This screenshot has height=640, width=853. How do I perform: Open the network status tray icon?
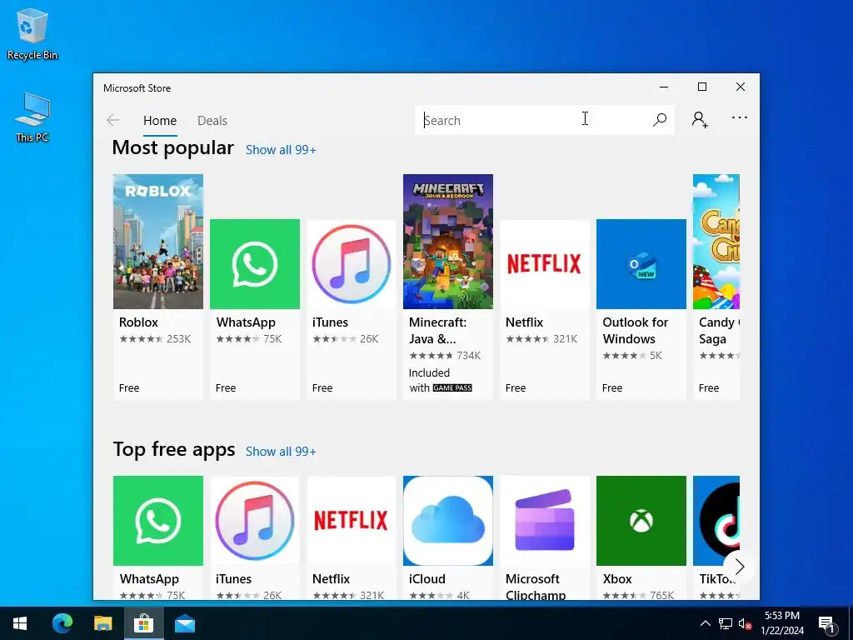726,623
